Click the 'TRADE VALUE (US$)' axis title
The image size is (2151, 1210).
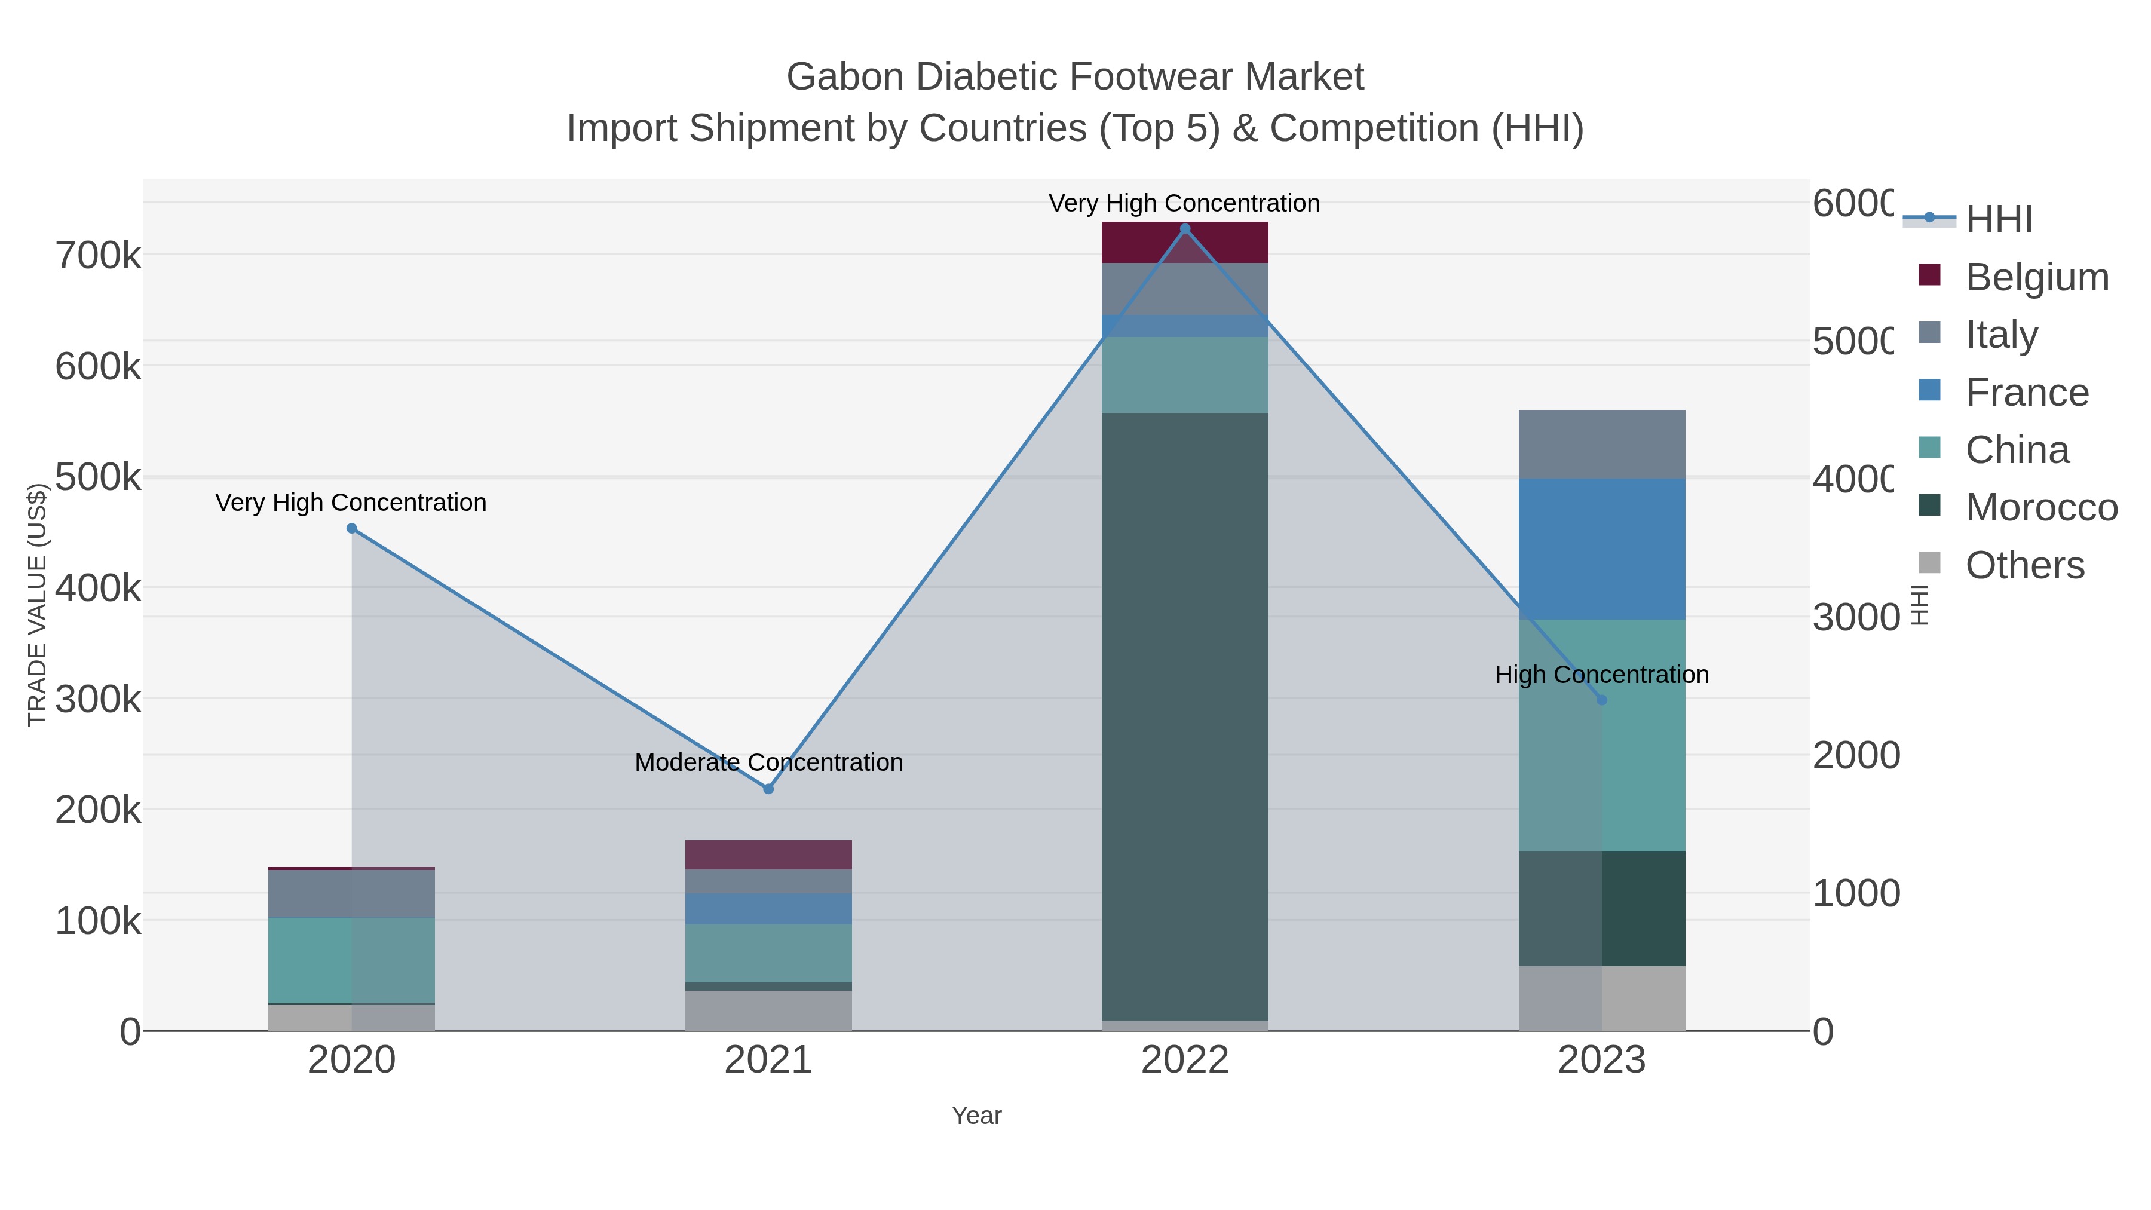click(x=36, y=605)
